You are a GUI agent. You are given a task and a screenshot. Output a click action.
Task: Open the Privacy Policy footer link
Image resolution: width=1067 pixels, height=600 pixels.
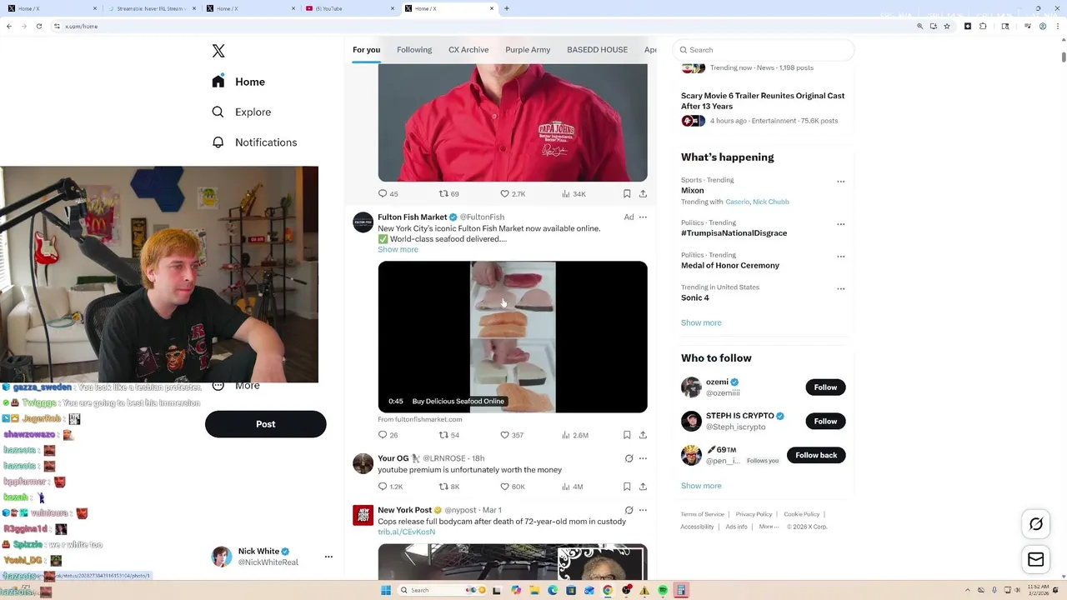tap(754, 514)
